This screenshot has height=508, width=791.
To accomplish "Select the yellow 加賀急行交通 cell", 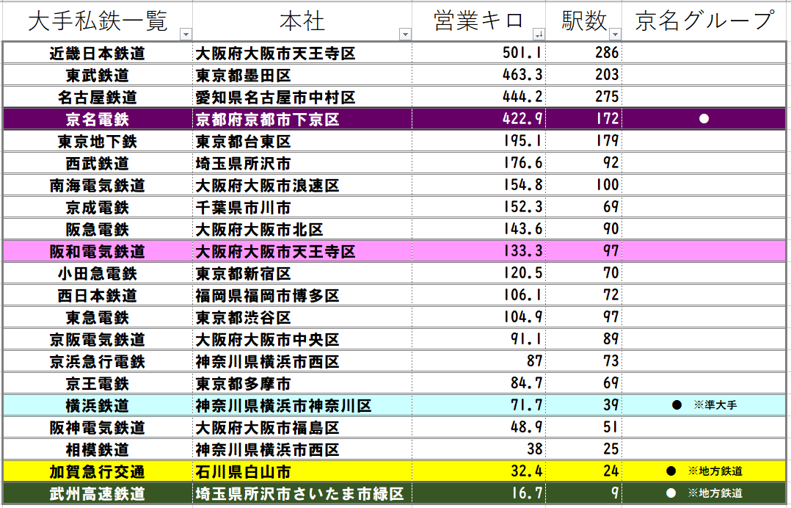I will (x=98, y=471).
